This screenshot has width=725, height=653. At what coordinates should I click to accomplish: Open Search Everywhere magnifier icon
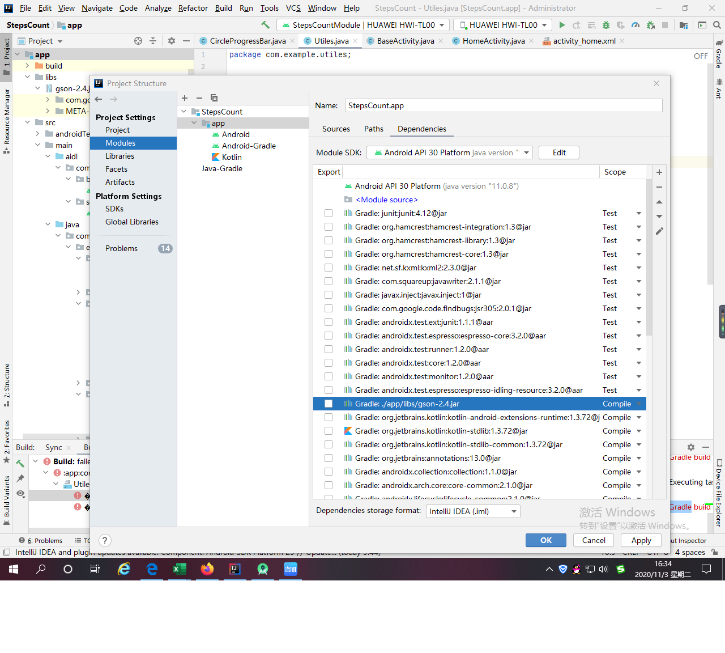coord(717,25)
